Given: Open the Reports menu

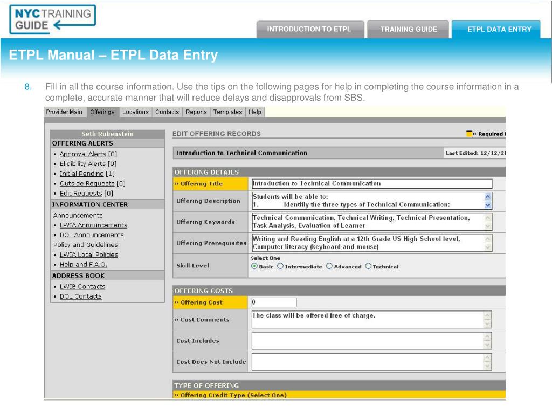Looking at the screenshot, I should click(196, 112).
